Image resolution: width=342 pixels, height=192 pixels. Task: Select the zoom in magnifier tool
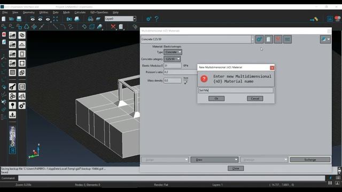pyautogui.click(x=4, y=27)
